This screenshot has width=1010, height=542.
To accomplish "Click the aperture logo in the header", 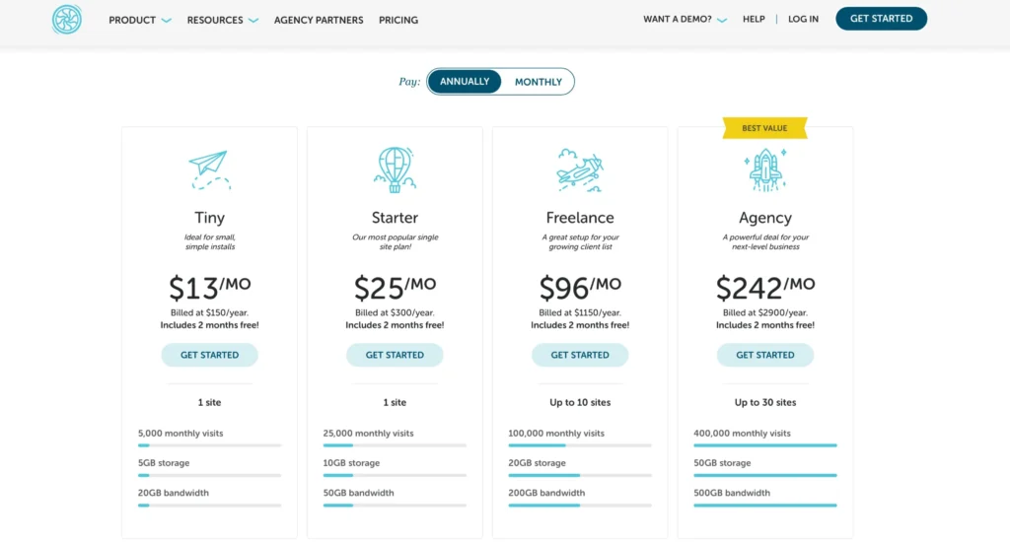I will (67, 20).
